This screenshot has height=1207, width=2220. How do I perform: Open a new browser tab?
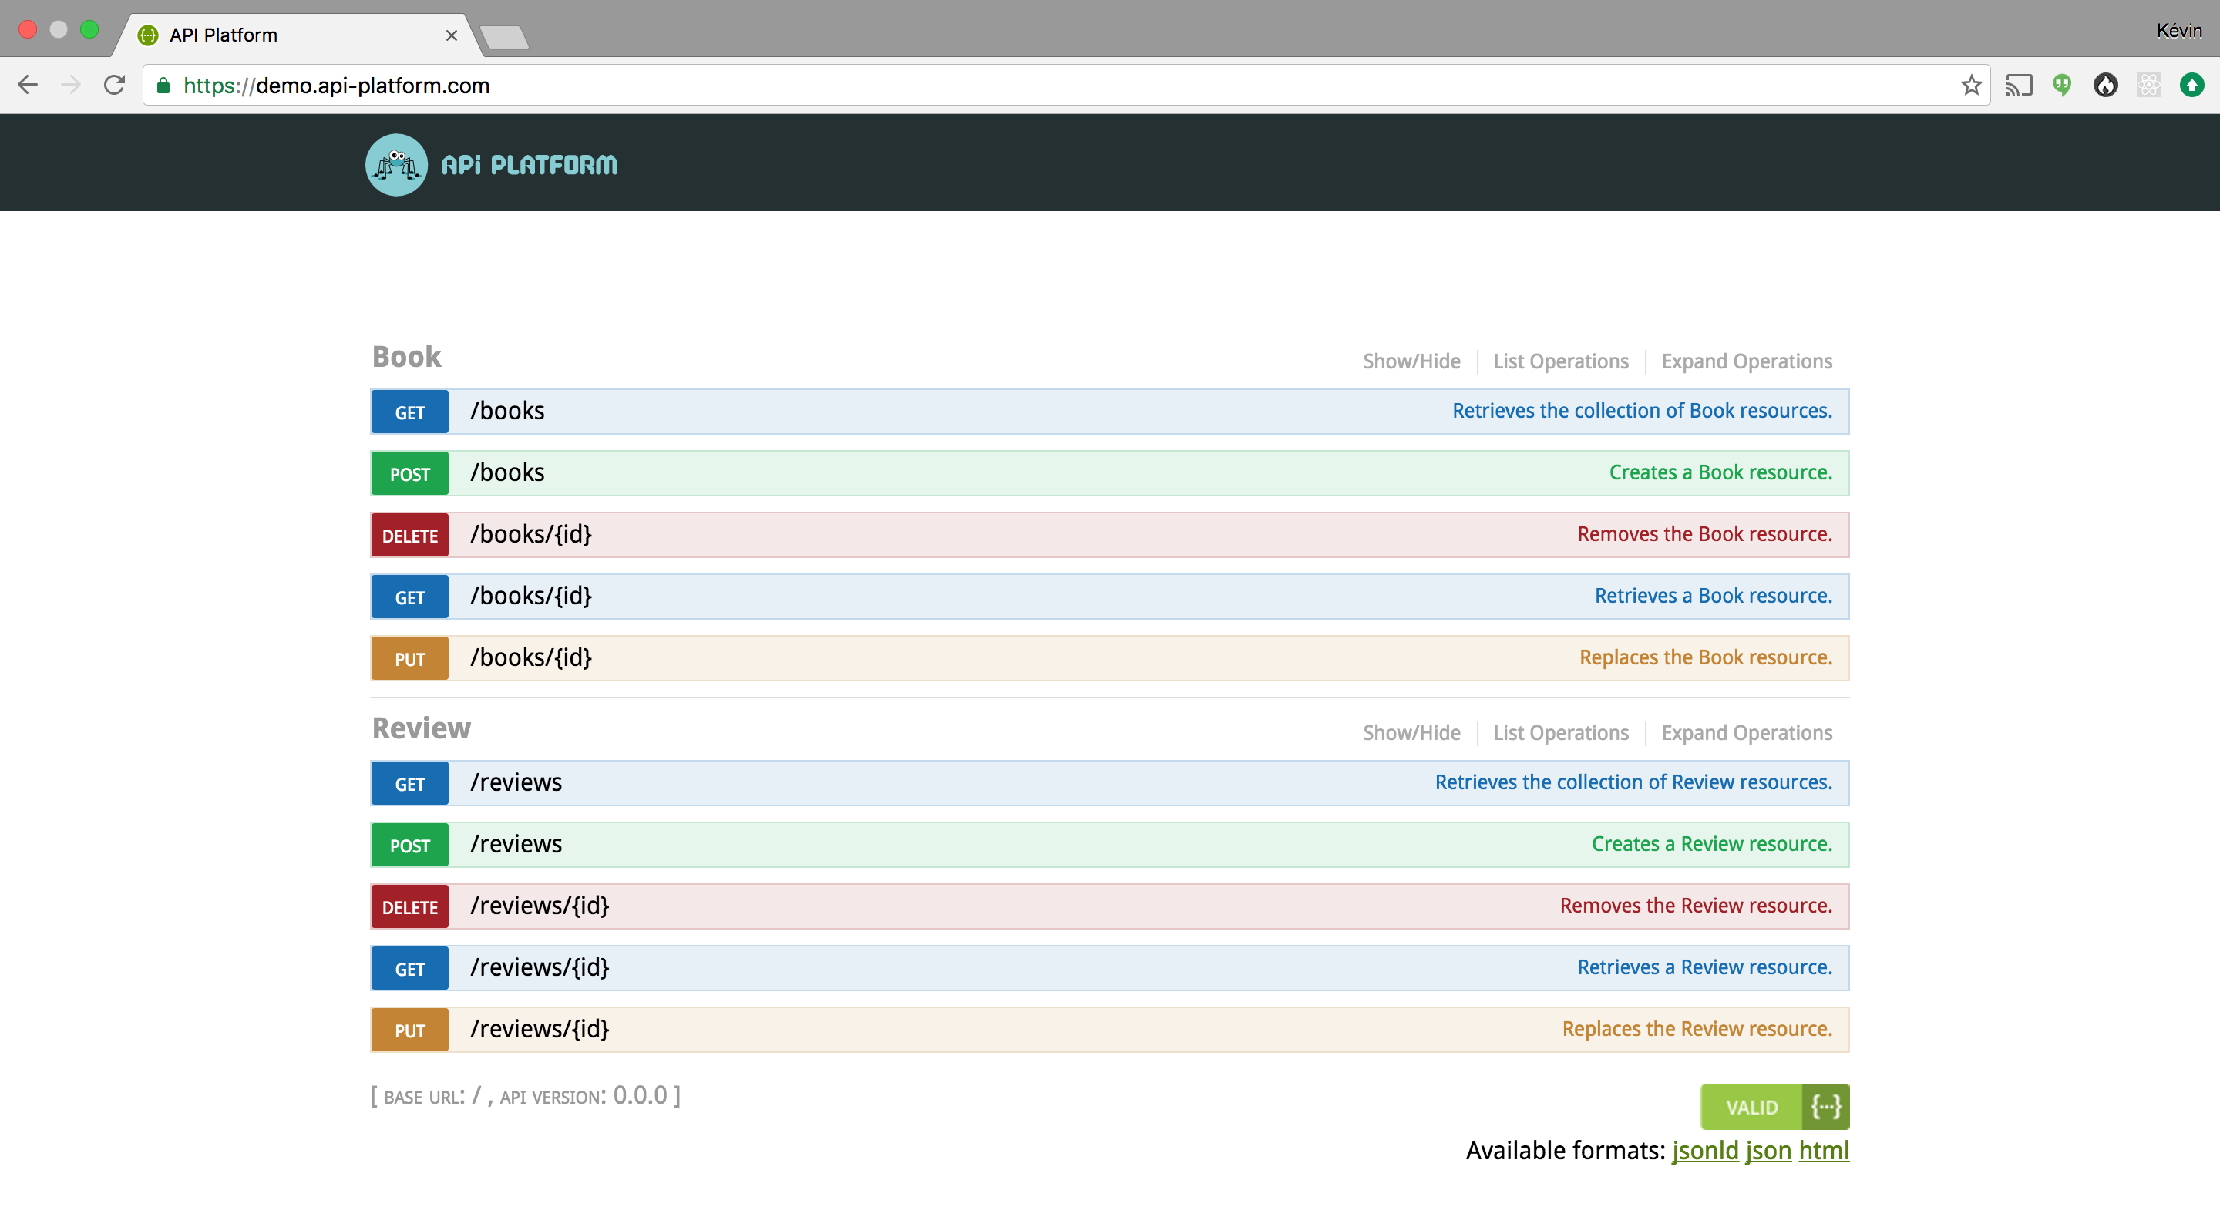coord(504,37)
